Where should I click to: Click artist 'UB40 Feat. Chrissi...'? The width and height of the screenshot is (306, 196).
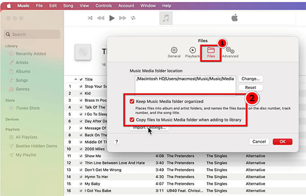click(x=185, y=191)
